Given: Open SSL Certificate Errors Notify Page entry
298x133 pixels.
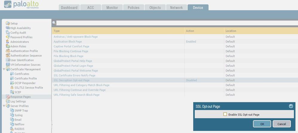Looking at the screenshot, I should 75,75.
